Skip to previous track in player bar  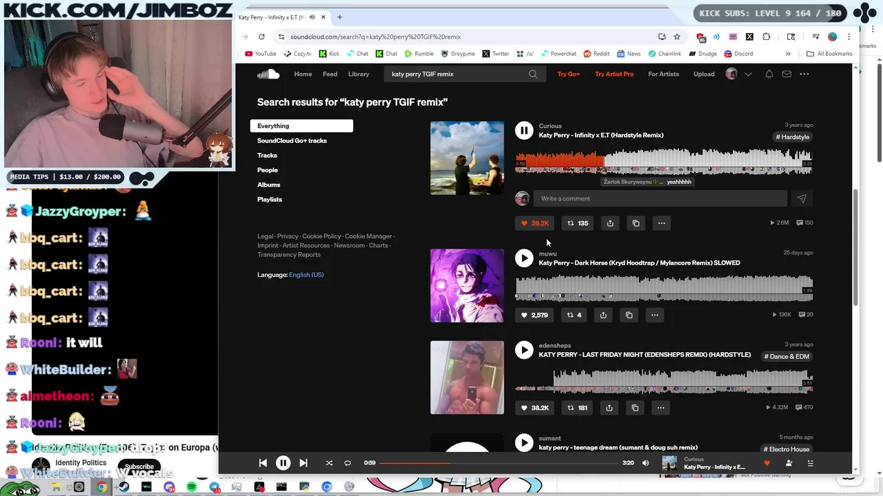263,463
